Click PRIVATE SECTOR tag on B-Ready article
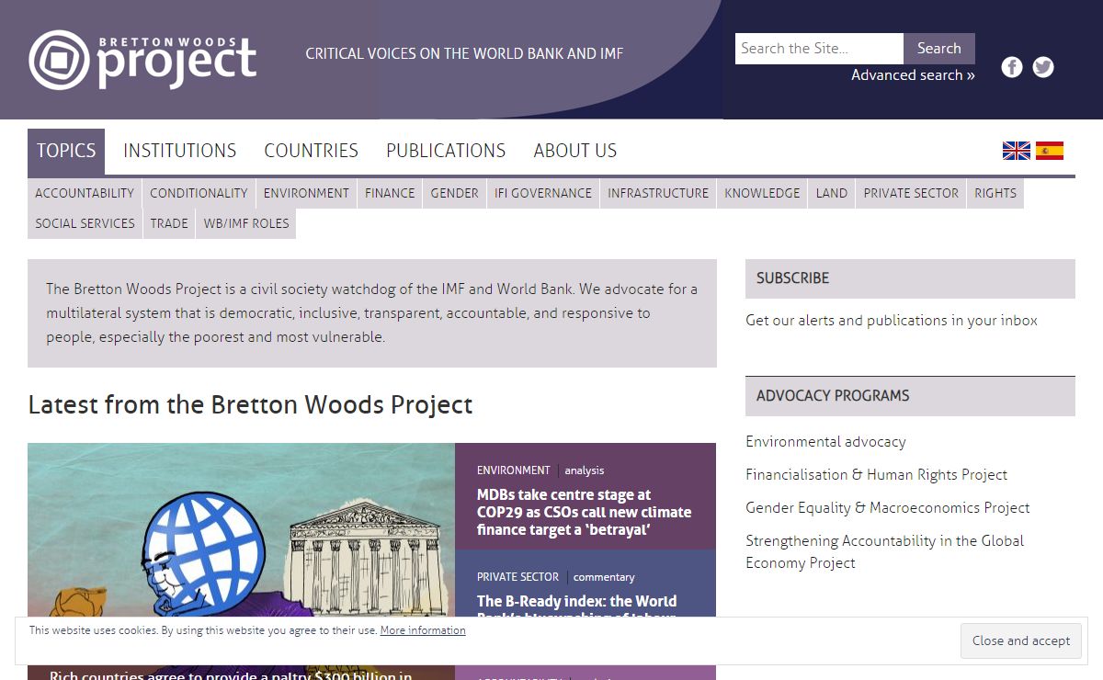 click(x=517, y=577)
